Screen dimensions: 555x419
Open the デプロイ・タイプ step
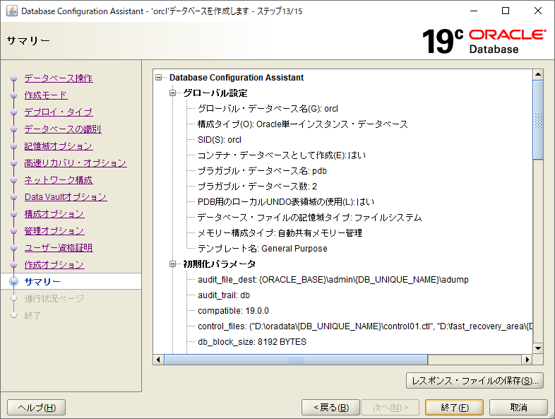59,112
